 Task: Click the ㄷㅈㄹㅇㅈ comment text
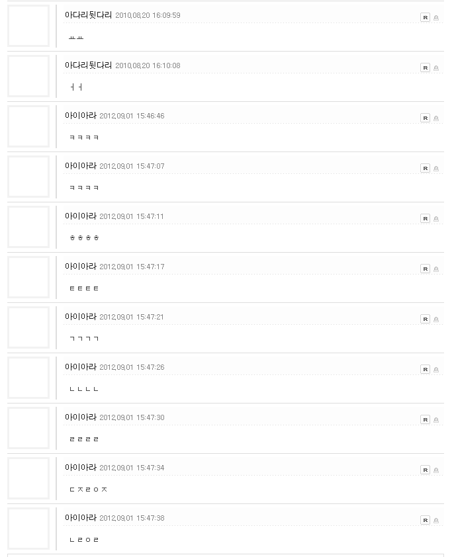(x=88, y=490)
